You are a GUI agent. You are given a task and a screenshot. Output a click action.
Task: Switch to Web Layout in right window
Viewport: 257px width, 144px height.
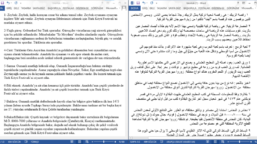(223, 142)
